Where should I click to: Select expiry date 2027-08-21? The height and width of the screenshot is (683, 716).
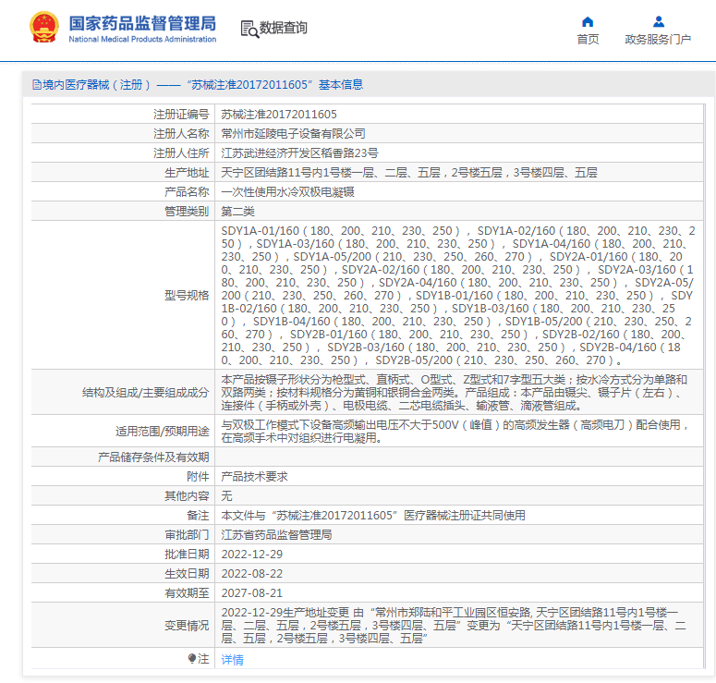(x=252, y=593)
